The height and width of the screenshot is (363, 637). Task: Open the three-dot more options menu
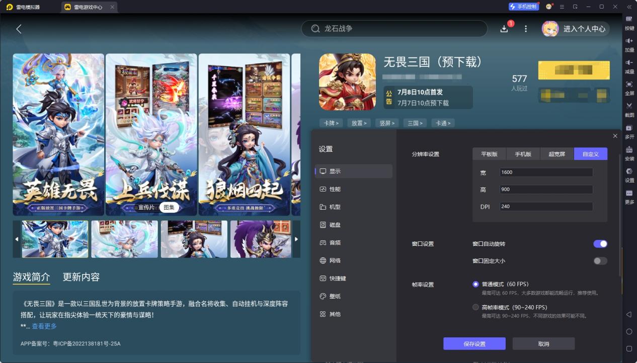pyautogui.click(x=526, y=29)
